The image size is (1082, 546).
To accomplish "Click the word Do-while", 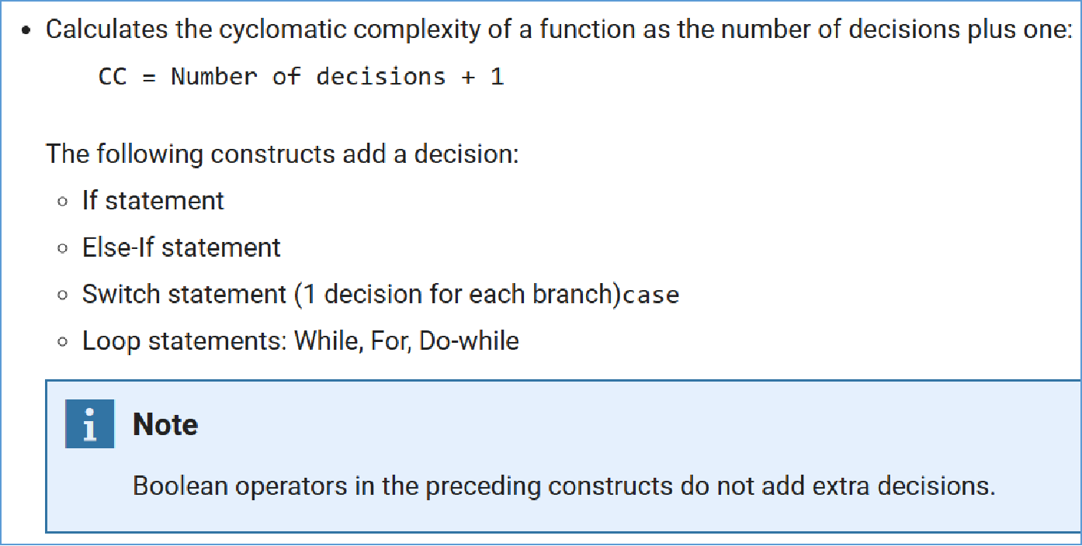I will click(x=469, y=341).
